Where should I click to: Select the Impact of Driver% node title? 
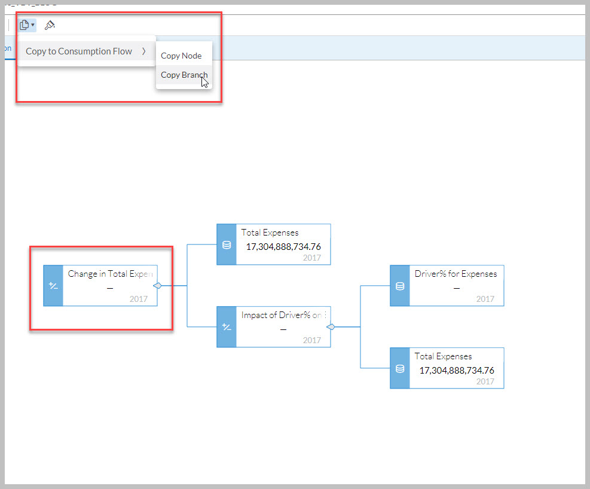pyautogui.click(x=280, y=315)
